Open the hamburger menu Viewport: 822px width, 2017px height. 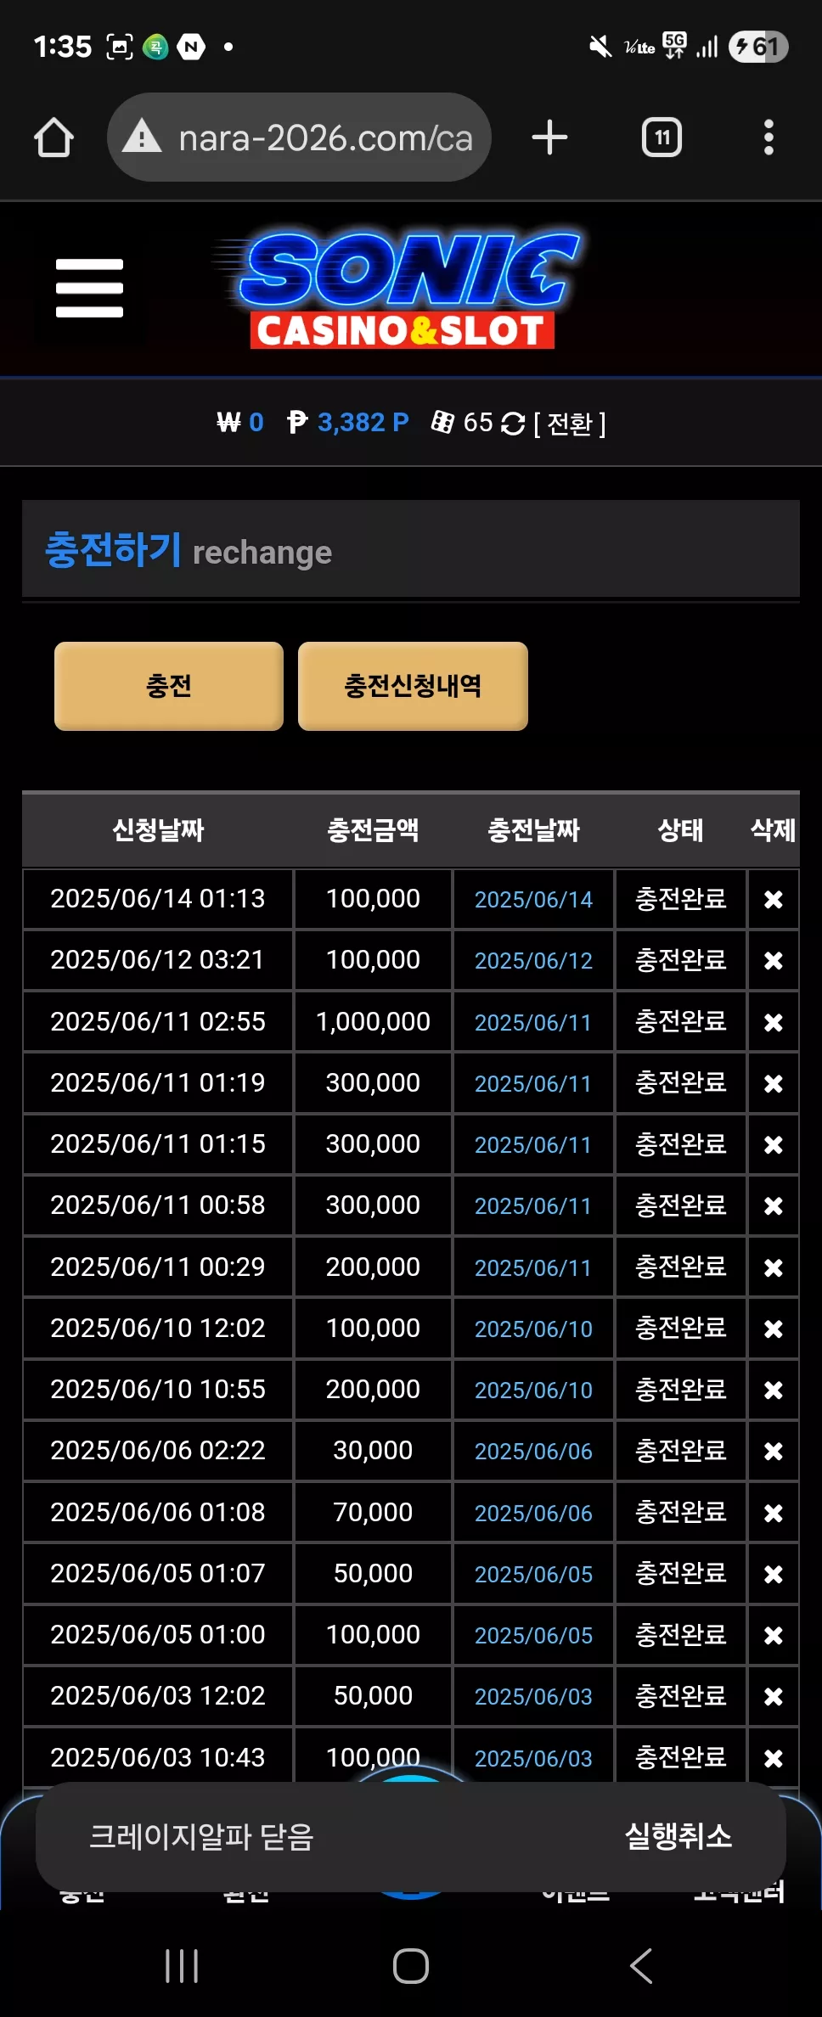[89, 288]
